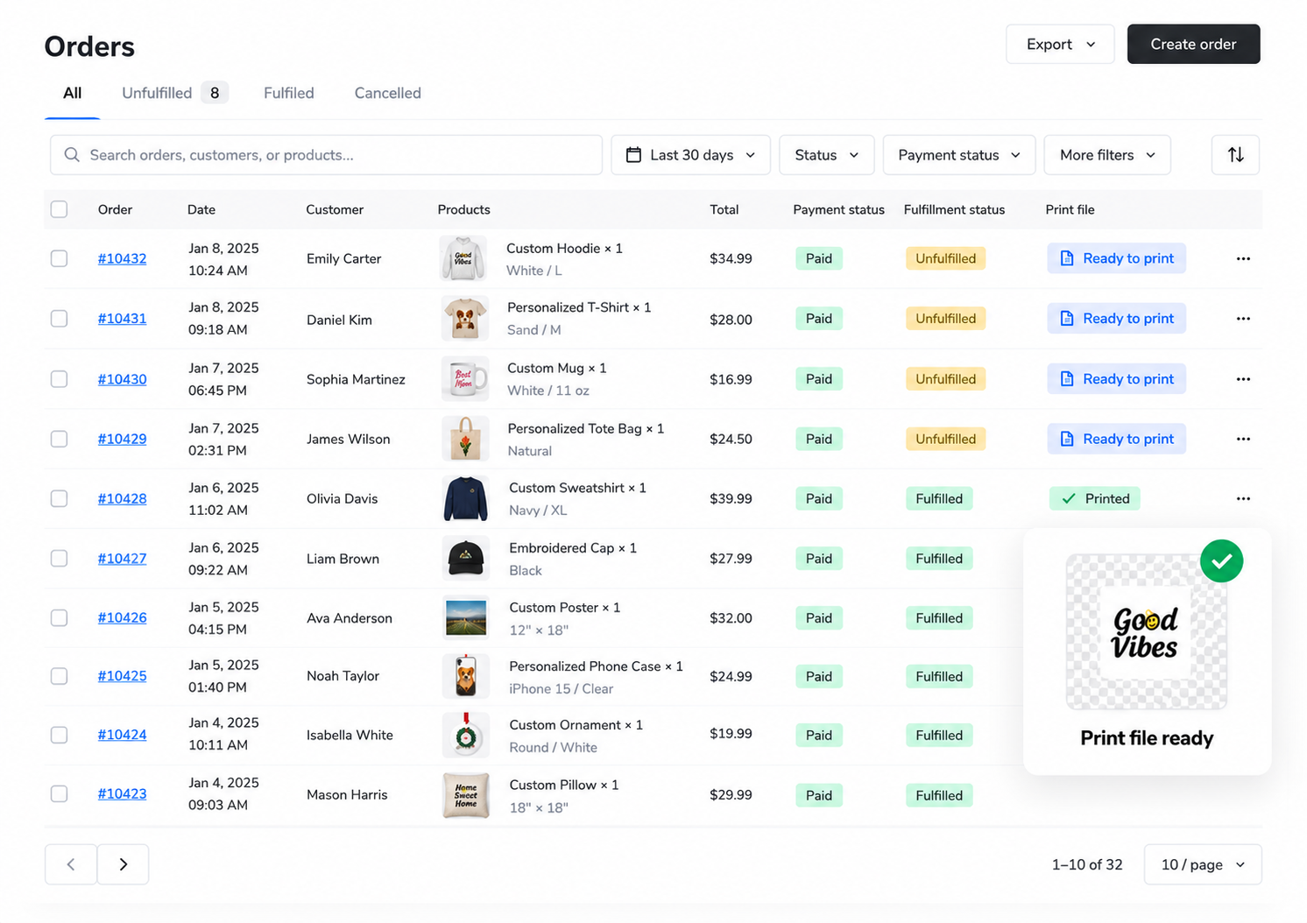The image size is (1307, 923).
Task: Open order #10431 link
Action: tap(122, 319)
